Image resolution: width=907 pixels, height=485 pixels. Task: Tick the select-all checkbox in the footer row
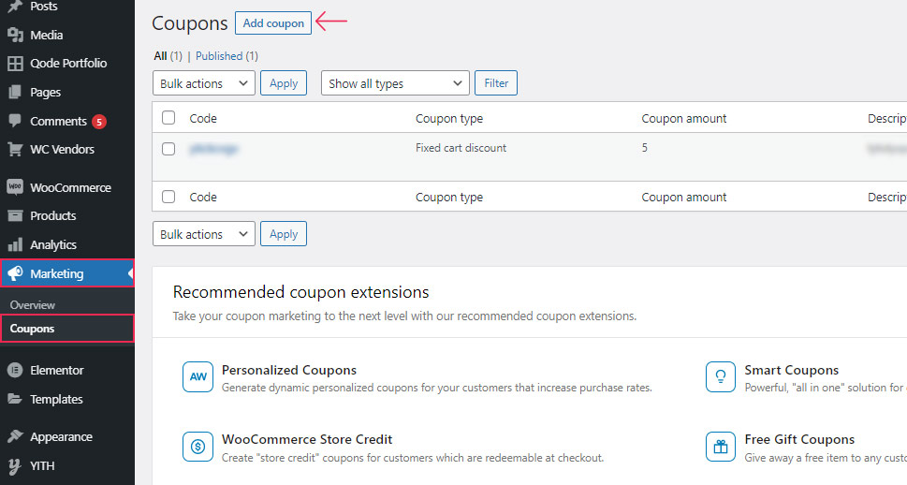[168, 197]
